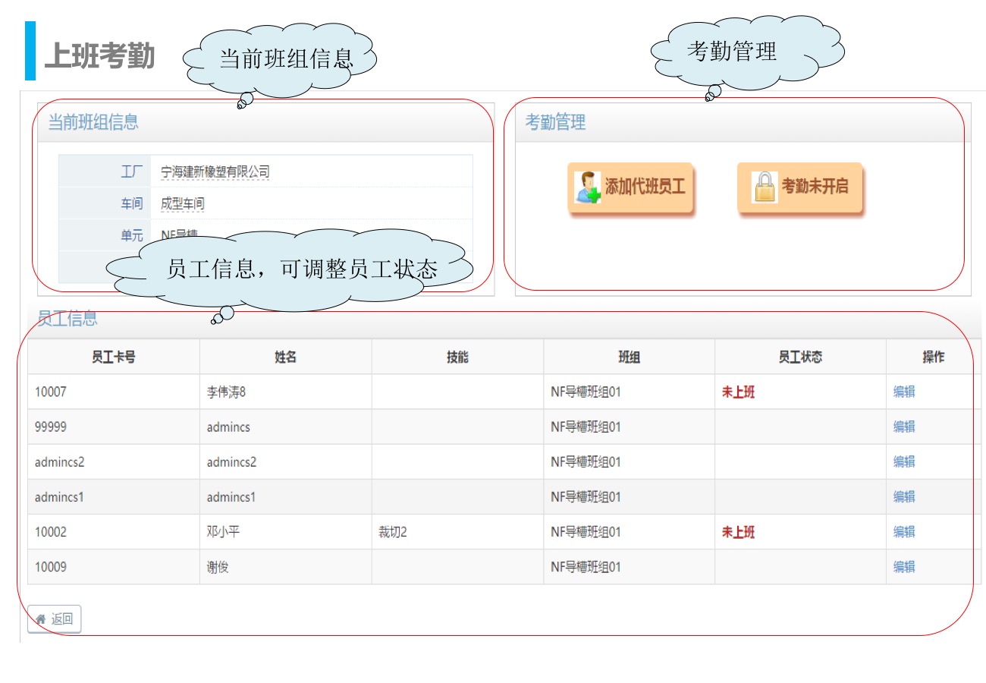Click 编辑 for employee admincs2
The height and width of the screenshot is (683, 986).
click(x=903, y=461)
